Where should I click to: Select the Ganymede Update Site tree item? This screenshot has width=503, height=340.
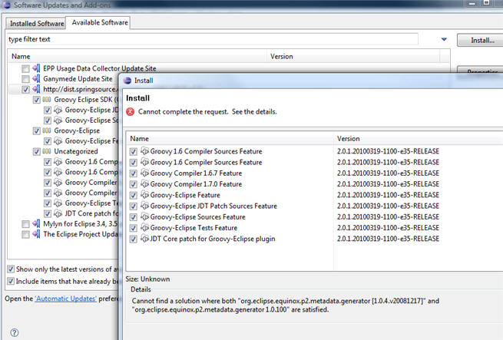coord(78,78)
